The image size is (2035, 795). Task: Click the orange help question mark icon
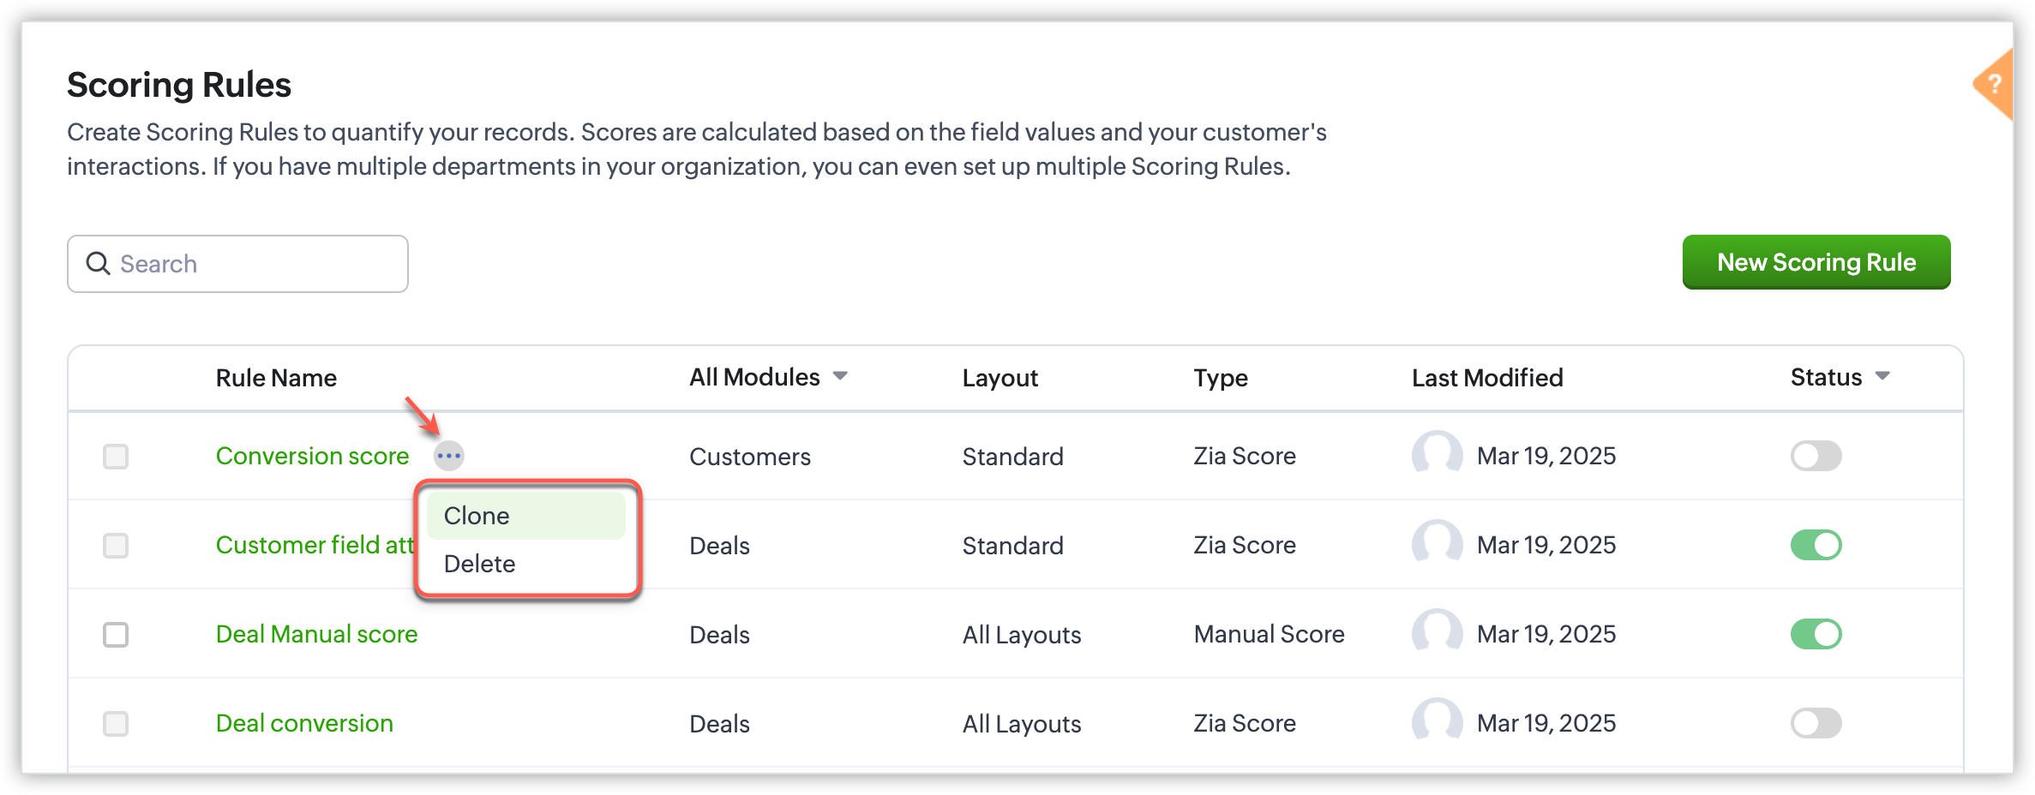tap(1994, 84)
